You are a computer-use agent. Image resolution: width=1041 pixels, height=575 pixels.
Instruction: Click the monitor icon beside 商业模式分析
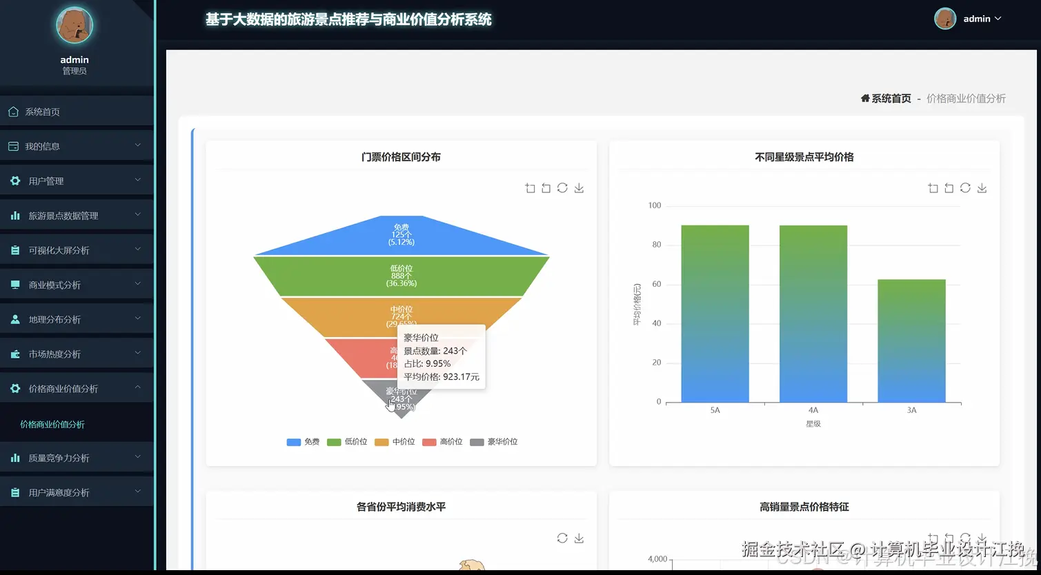(x=15, y=285)
